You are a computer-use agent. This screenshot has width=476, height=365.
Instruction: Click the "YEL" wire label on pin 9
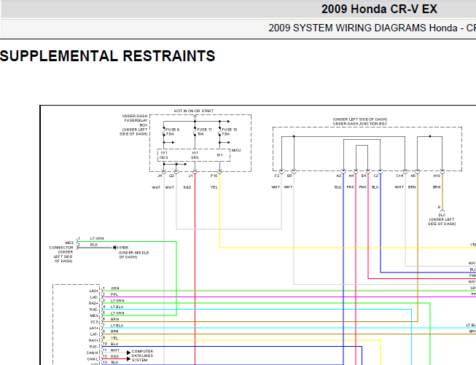114,338
